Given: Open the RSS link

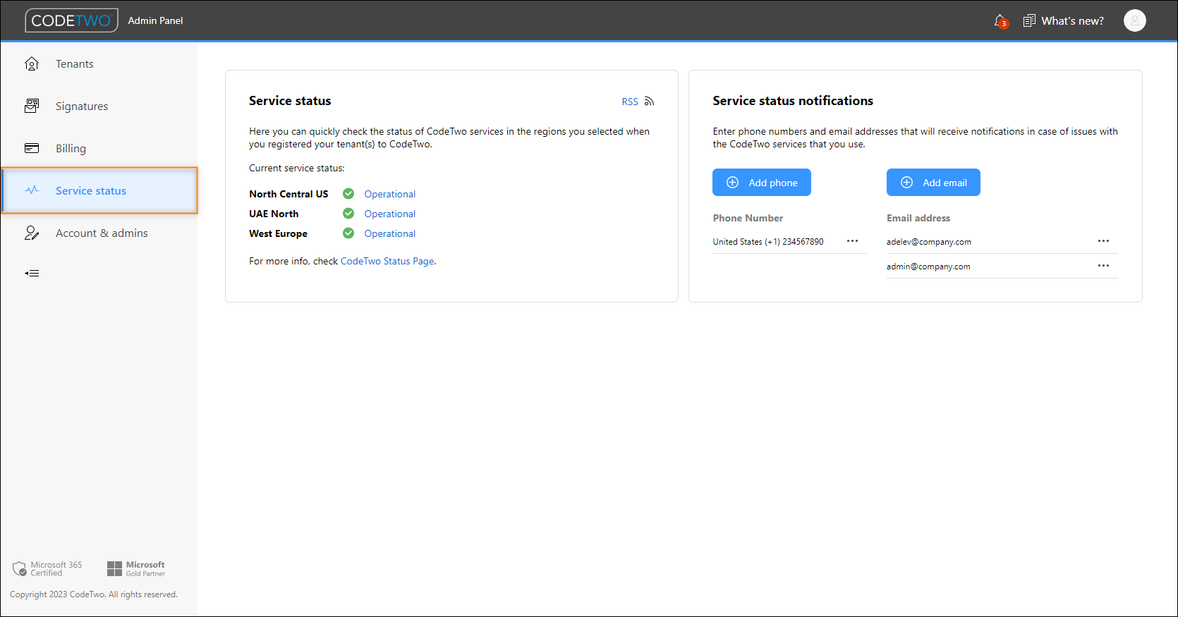Looking at the screenshot, I should point(630,102).
